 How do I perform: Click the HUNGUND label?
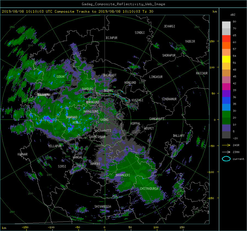tap(130, 83)
